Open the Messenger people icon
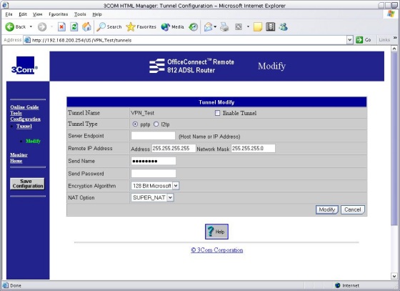 tap(283, 26)
